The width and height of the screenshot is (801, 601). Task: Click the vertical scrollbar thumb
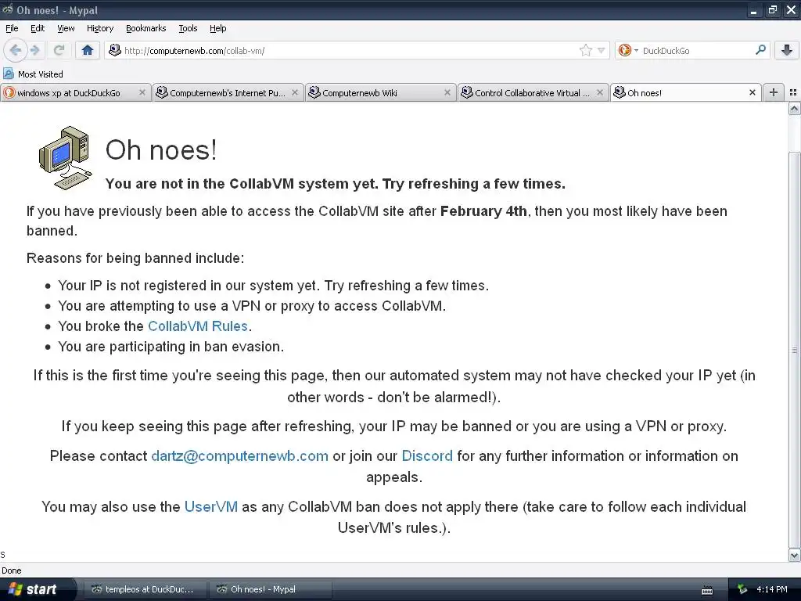point(795,350)
